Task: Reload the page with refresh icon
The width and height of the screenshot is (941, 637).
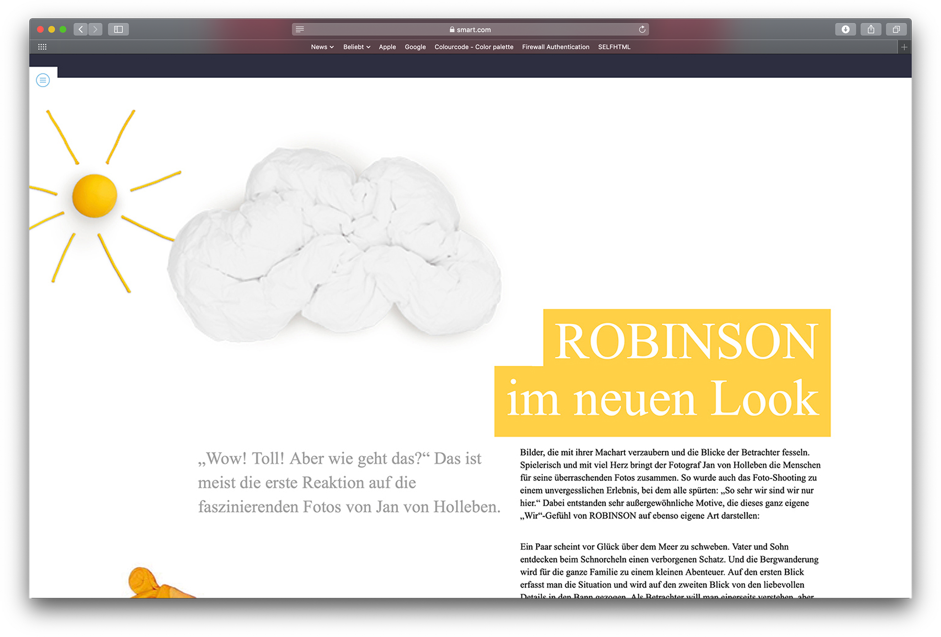Action: click(642, 29)
